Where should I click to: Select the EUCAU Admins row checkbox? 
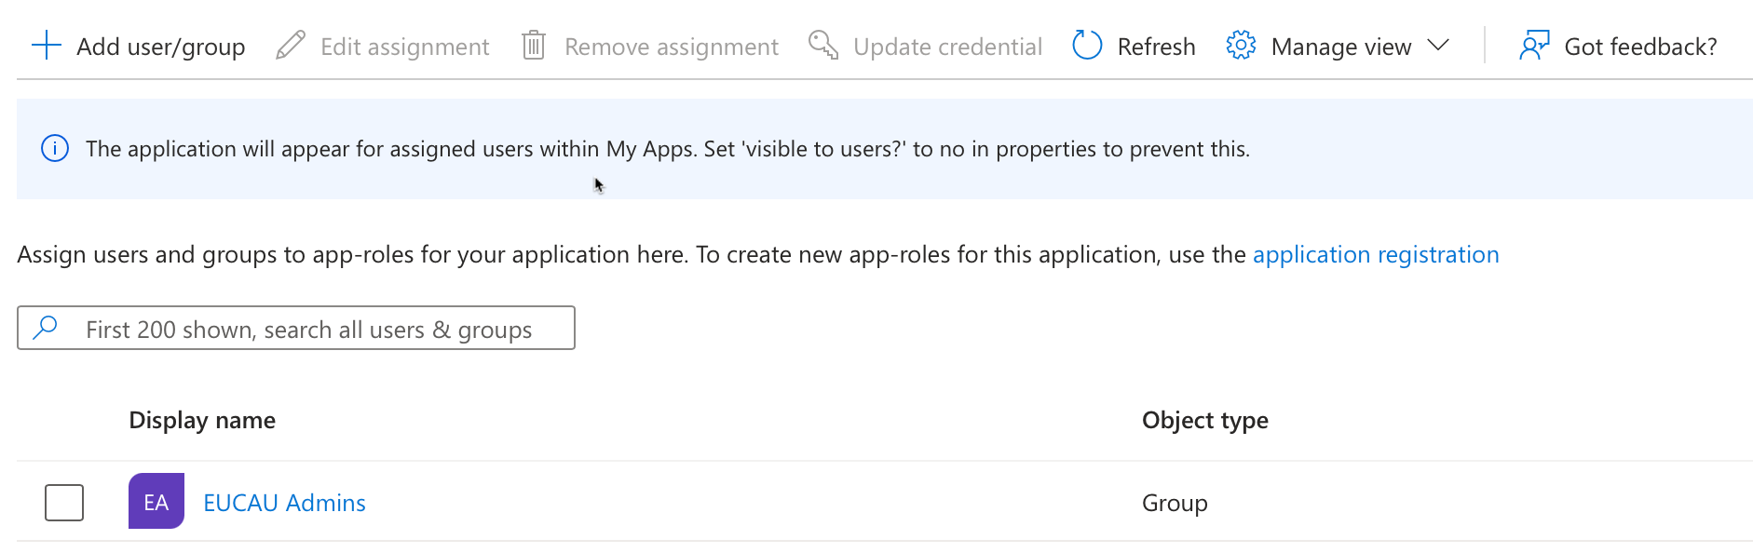(64, 503)
